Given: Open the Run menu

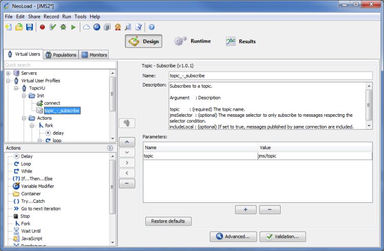Looking at the screenshot, I should tap(67, 17).
